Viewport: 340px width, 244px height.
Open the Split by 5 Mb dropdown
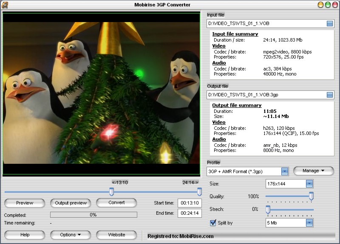309,223
